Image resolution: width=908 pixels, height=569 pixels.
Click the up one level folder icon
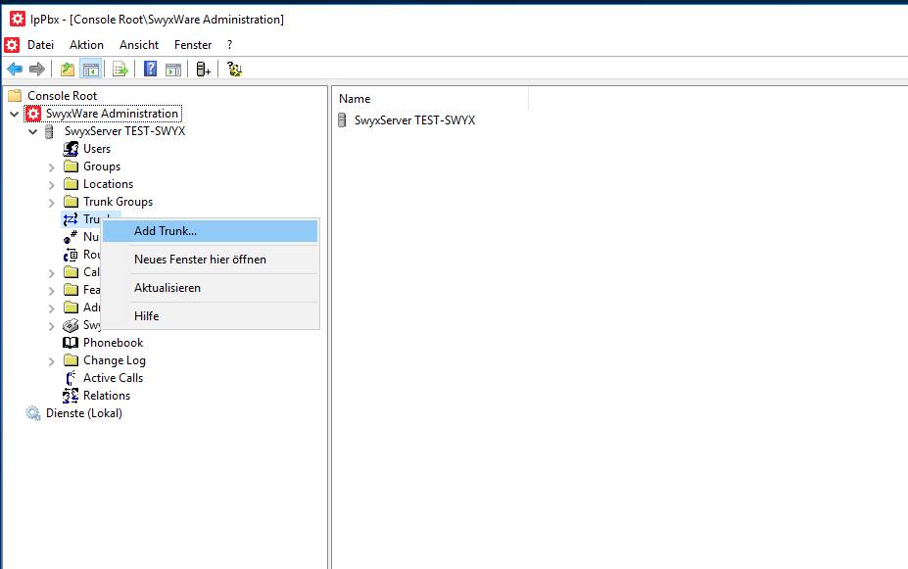(68, 70)
